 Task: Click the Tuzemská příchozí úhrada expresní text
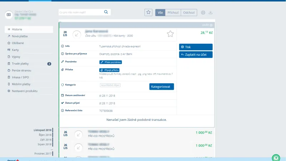[120, 47]
